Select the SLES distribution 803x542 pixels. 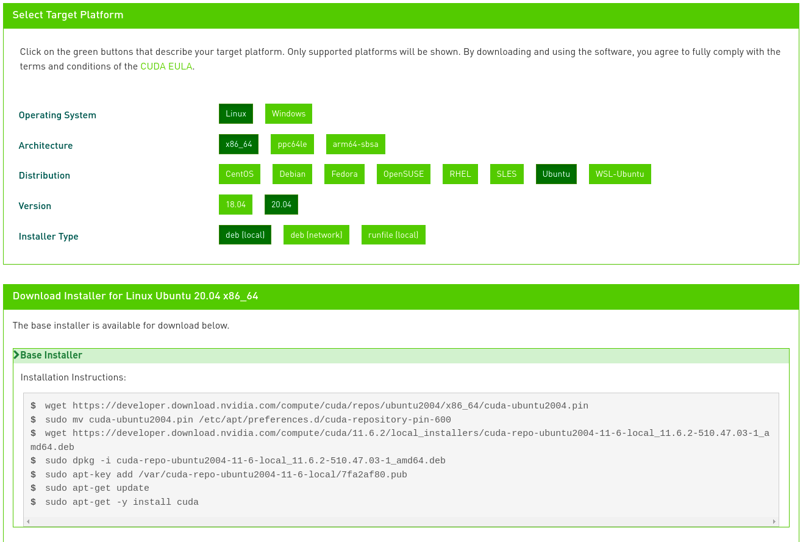point(506,174)
